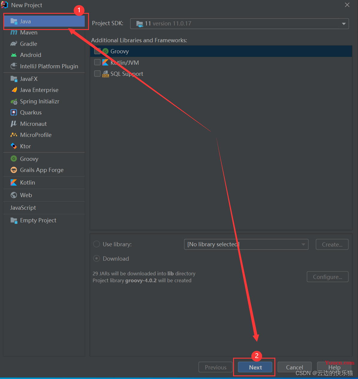358x379 pixels.
Task: Click the Kotlin/JVM logo in the frameworks list
Action: click(105, 62)
